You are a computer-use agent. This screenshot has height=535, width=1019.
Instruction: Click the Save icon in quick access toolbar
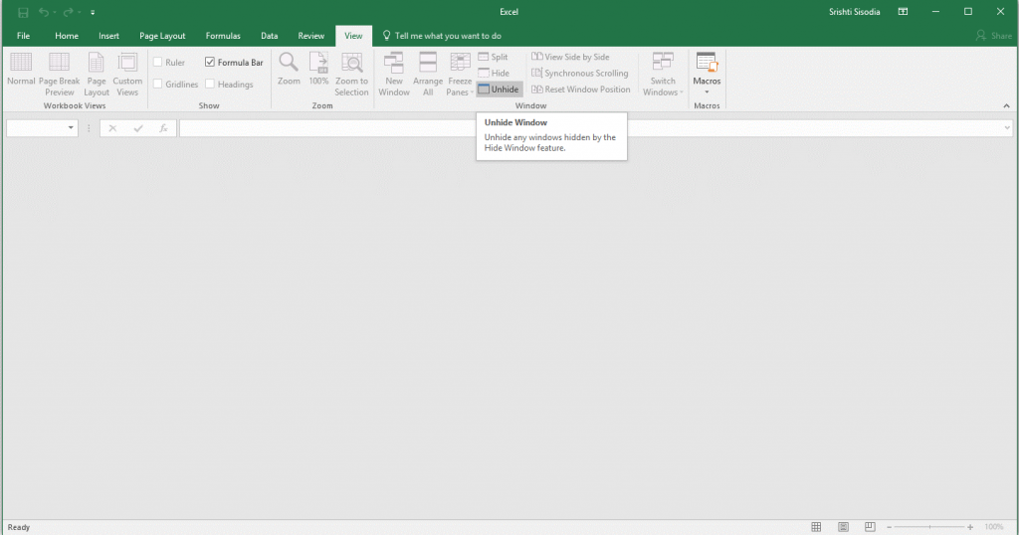[24, 12]
